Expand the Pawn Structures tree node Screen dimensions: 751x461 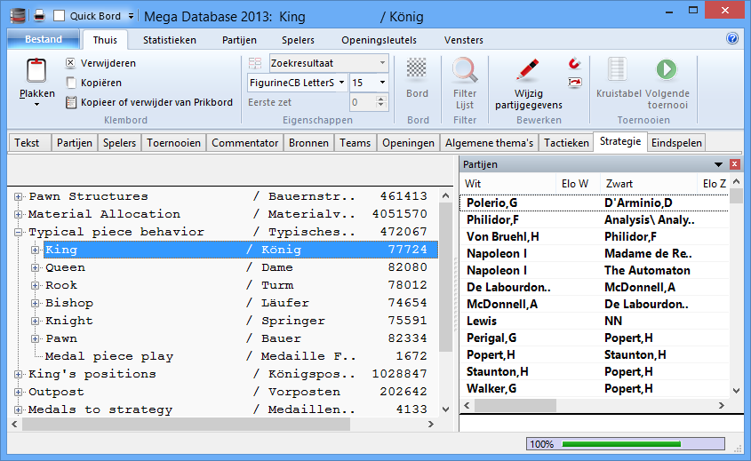(19, 196)
